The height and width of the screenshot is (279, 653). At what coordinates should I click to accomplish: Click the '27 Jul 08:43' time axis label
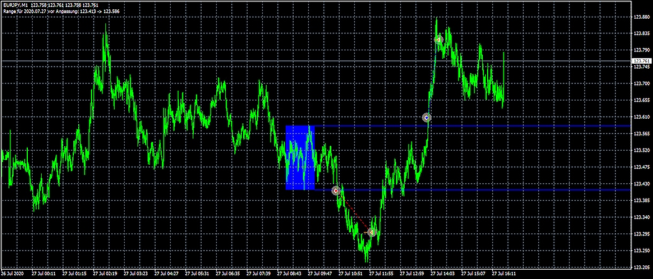pos(289,273)
